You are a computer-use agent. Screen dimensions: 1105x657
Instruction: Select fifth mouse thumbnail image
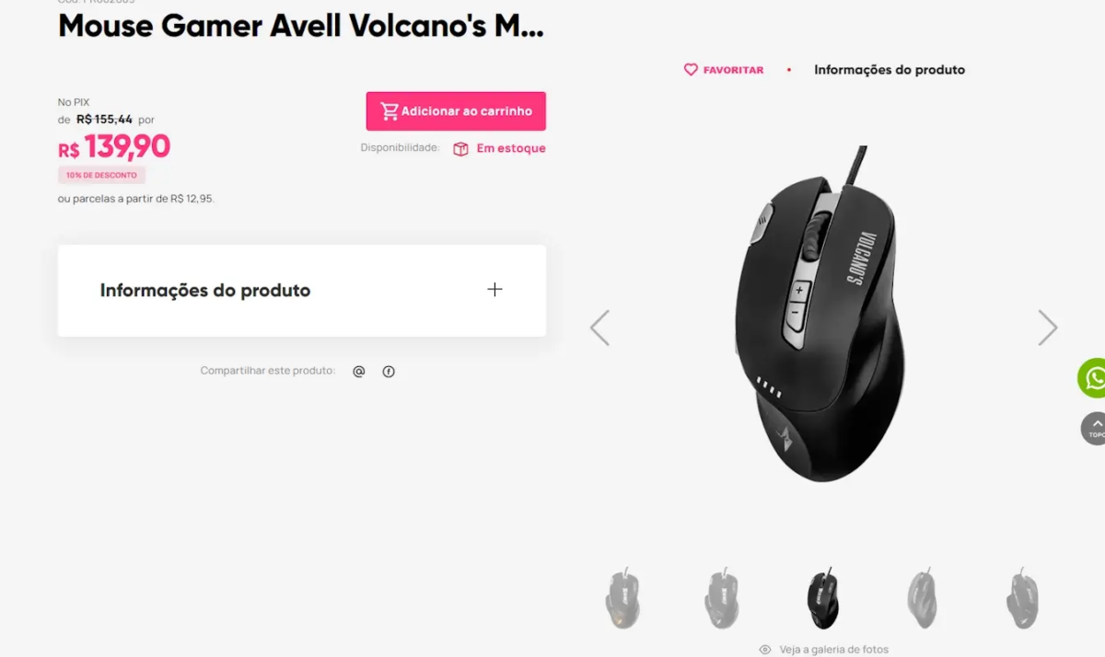click(1022, 598)
